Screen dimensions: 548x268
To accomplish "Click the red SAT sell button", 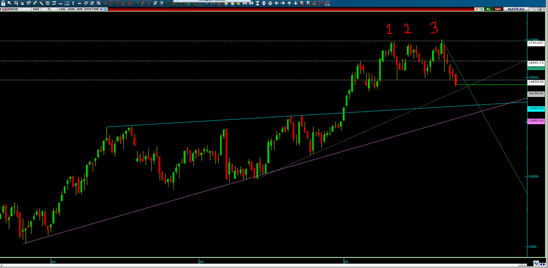I will click(x=498, y=9).
